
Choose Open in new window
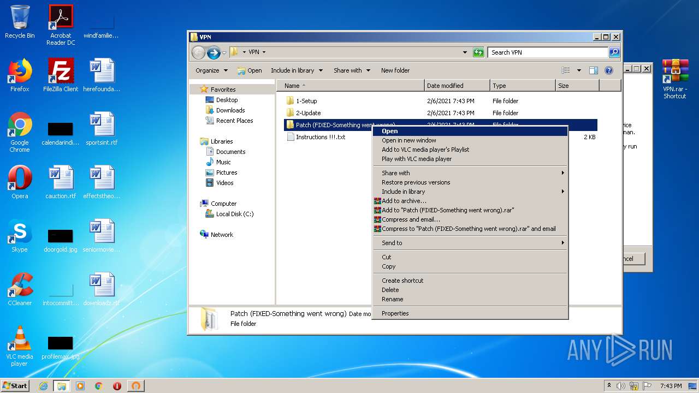point(470,140)
